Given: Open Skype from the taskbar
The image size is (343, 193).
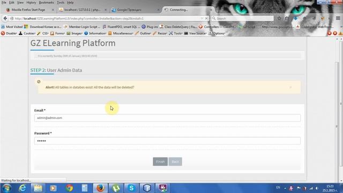Looking at the screenshot, I should pyautogui.click(x=131, y=188).
